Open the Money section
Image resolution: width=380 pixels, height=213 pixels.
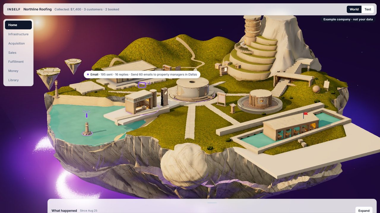(18, 71)
